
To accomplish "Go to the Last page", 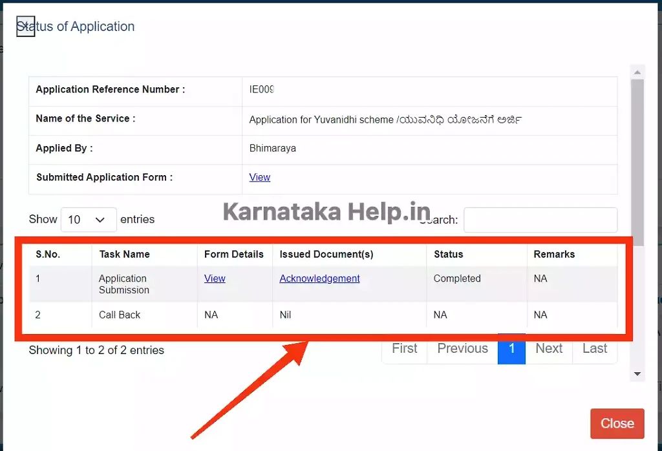I will 595,348.
